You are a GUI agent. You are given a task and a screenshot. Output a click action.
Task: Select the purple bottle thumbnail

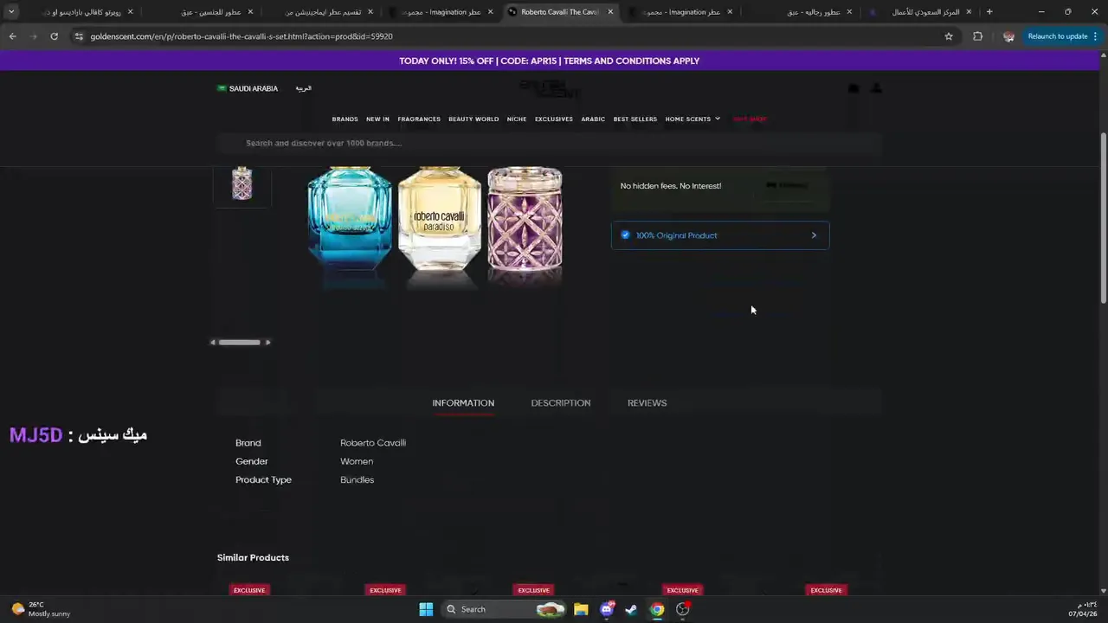[x=242, y=183]
